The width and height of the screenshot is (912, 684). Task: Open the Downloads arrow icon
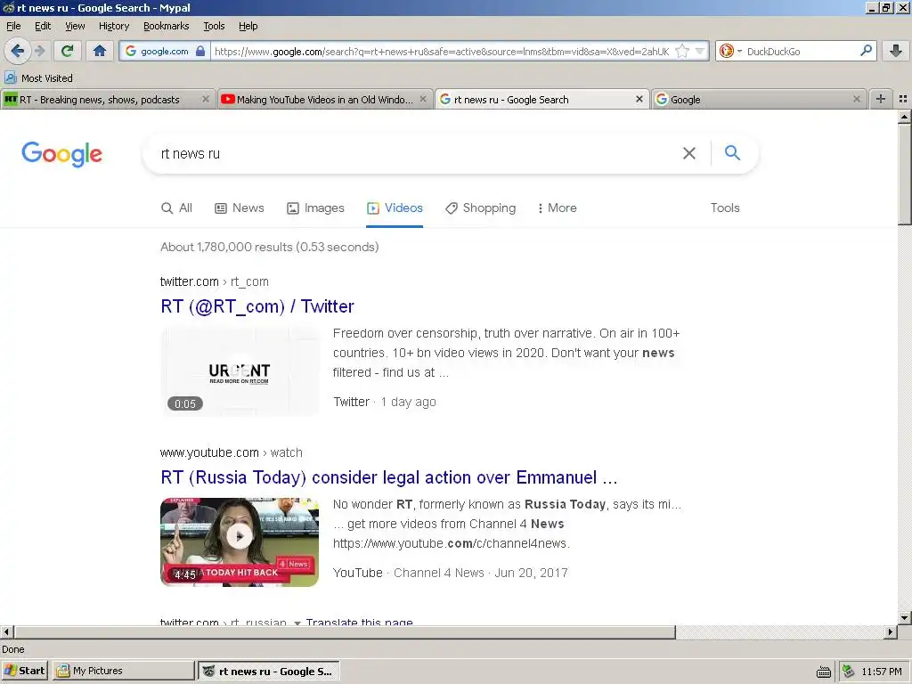[896, 51]
